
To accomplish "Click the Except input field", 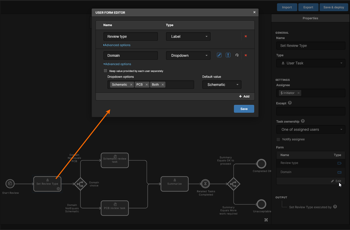I will pos(311,111).
